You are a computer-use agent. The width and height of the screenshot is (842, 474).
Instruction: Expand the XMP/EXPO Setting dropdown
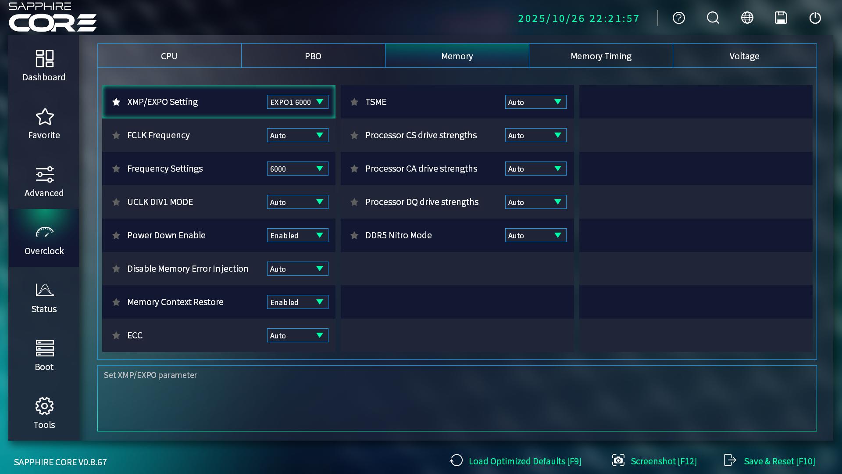[297, 102]
